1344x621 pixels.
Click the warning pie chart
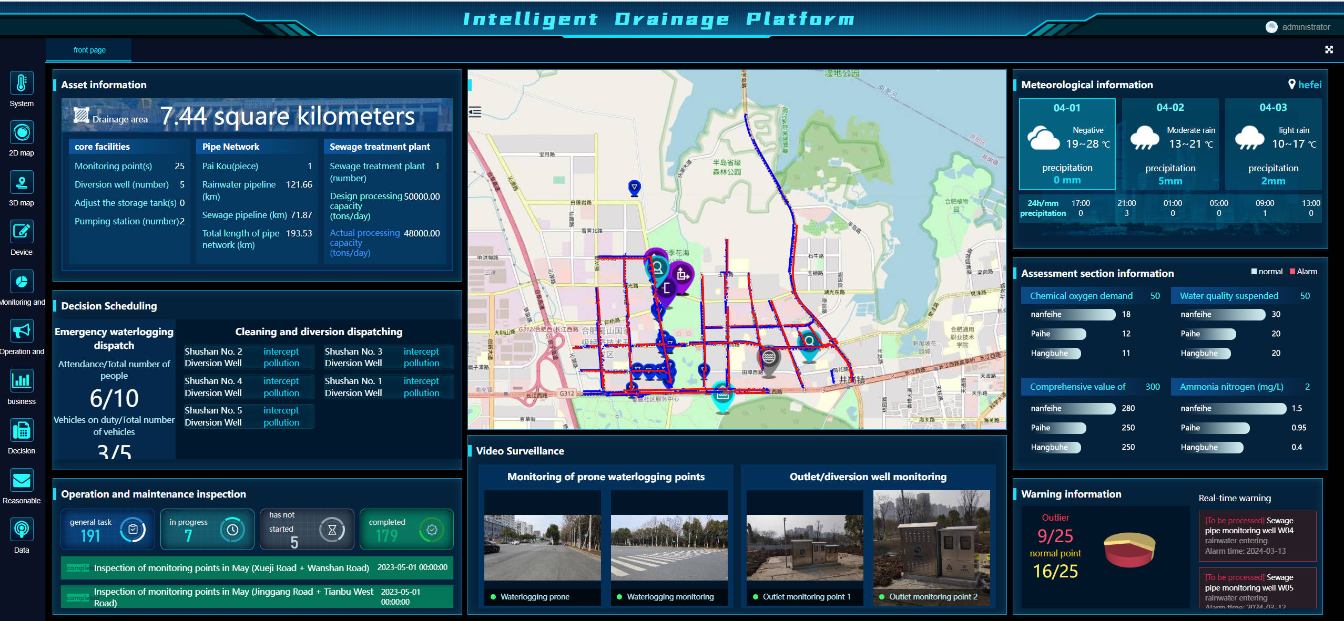coord(1129,549)
